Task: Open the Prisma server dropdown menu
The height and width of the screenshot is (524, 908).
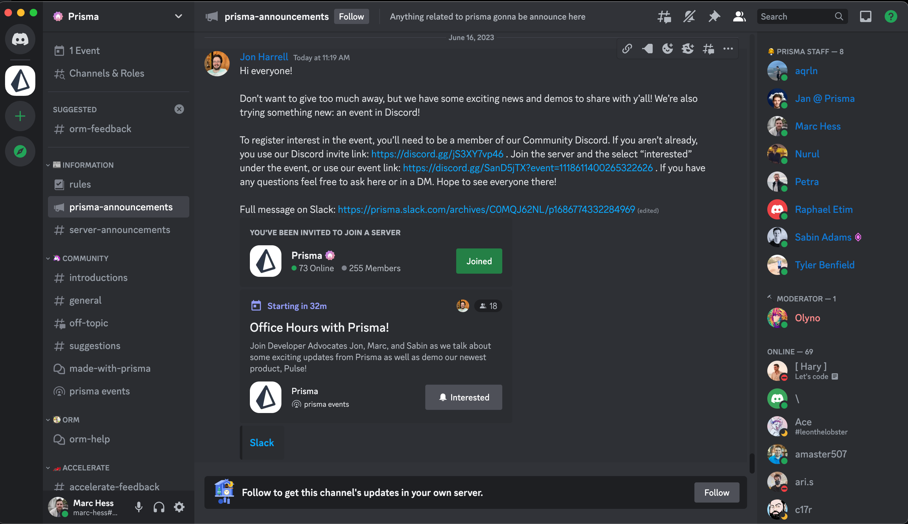Action: (x=178, y=17)
